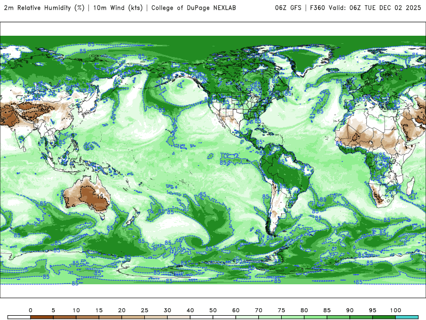Image resolution: width=426 pixels, height=320 pixels.
Task: Click the legend value '70'
Action: point(259,310)
